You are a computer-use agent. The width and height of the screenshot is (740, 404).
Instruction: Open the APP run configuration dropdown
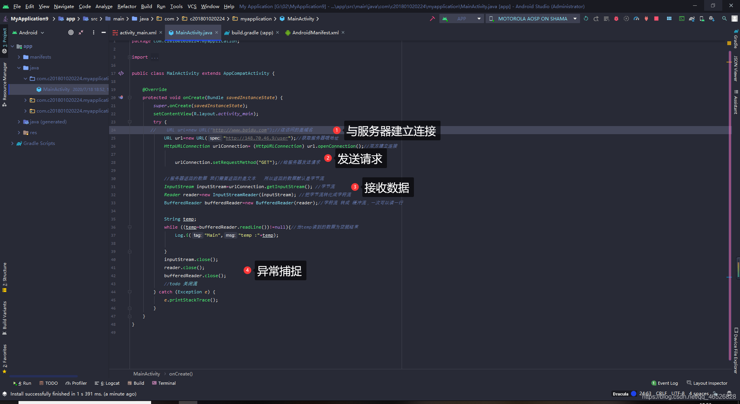[x=462, y=19]
